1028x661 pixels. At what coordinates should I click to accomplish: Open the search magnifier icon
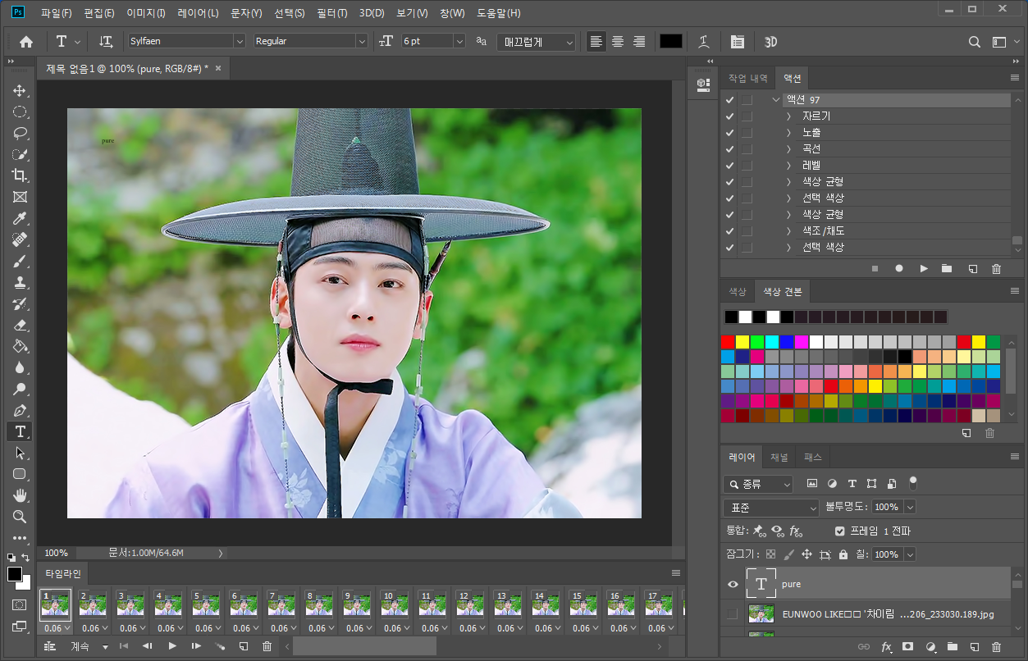point(974,41)
